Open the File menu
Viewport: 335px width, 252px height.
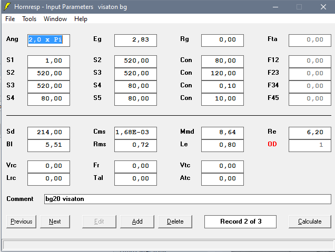[10, 19]
